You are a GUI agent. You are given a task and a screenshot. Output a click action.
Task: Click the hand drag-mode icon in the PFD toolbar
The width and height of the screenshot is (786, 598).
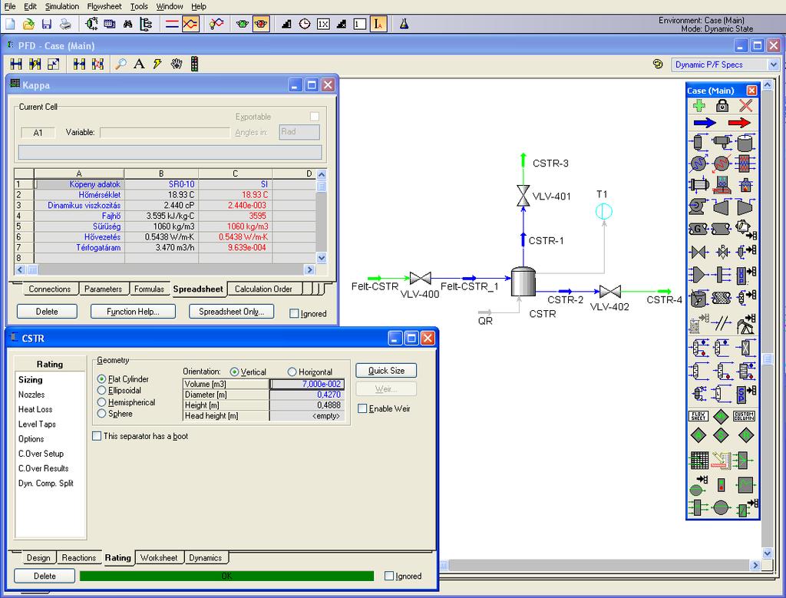pyautogui.click(x=176, y=64)
